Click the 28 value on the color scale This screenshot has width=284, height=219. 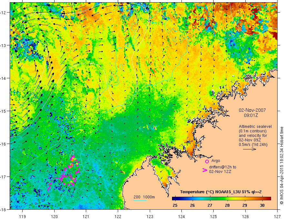tap(227, 205)
